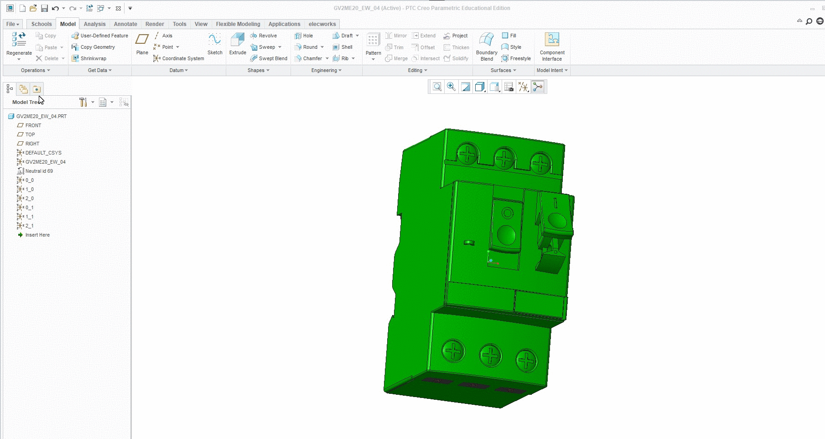Select the Revolve tool
Image resolution: width=825 pixels, height=439 pixels.
pyautogui.click(x=264, y=36)
